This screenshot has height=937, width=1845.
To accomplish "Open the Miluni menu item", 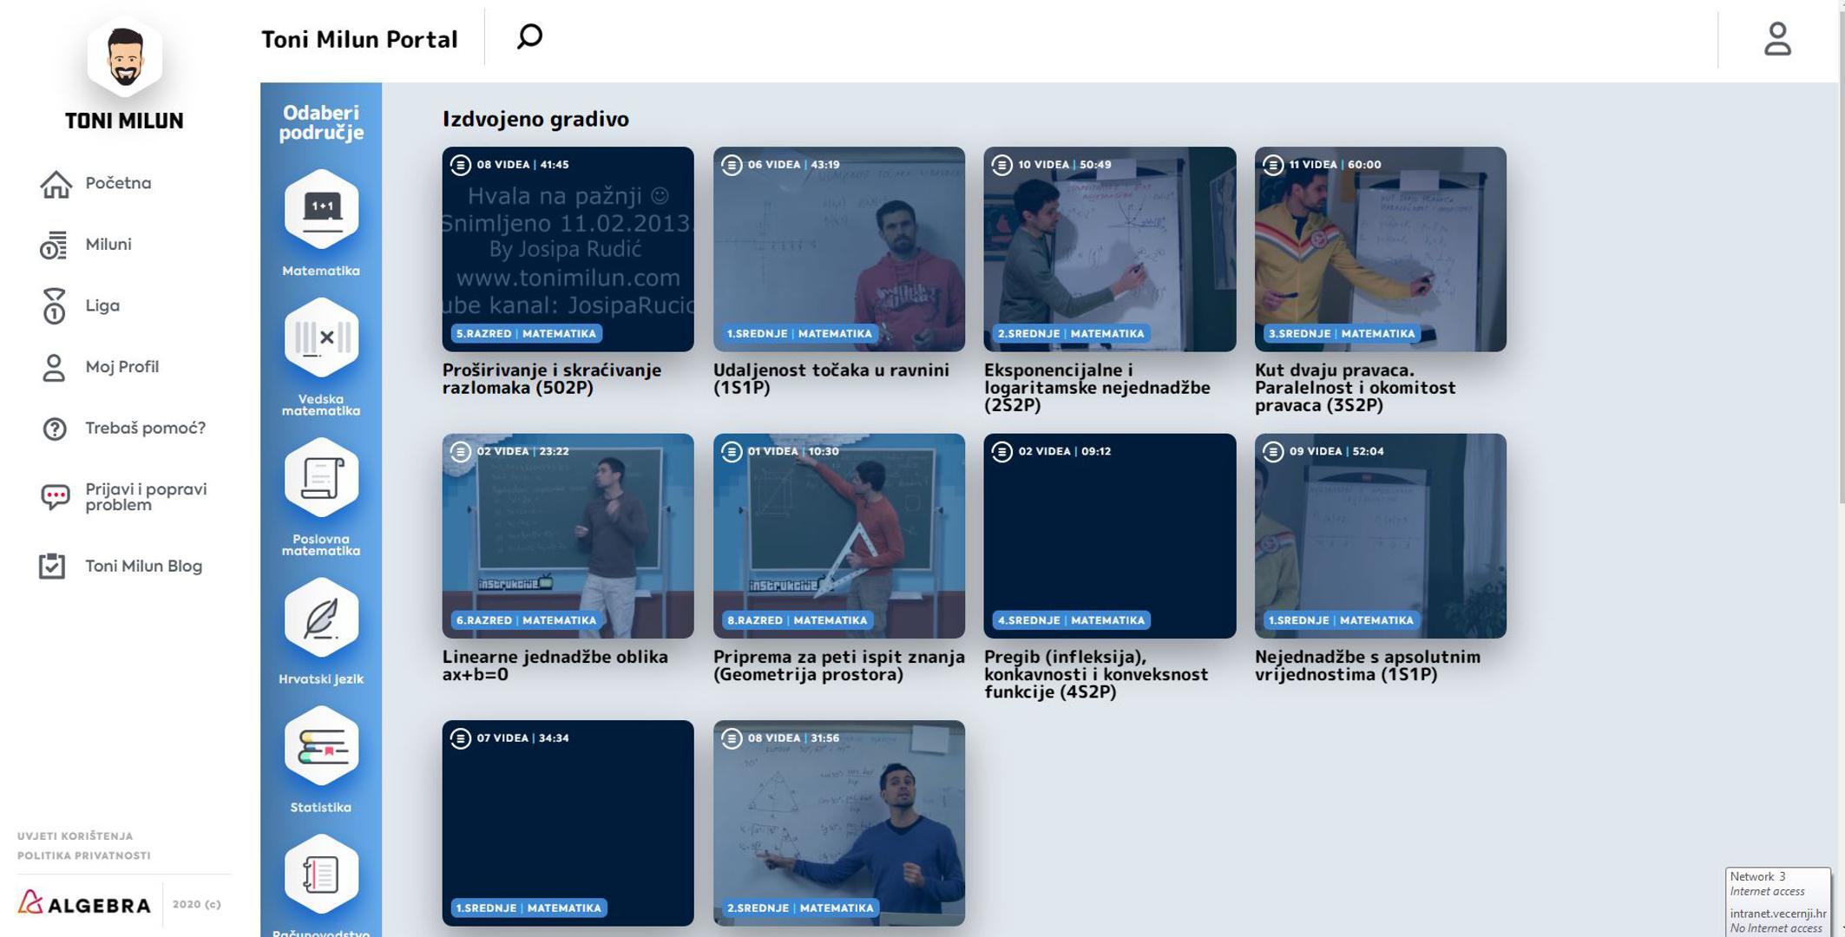I will click(x=108, y=245).
